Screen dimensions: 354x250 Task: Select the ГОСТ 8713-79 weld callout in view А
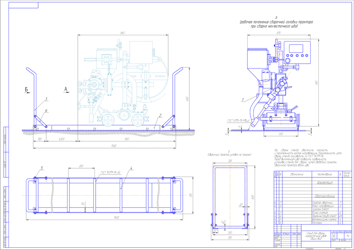[x=239, y=121]
